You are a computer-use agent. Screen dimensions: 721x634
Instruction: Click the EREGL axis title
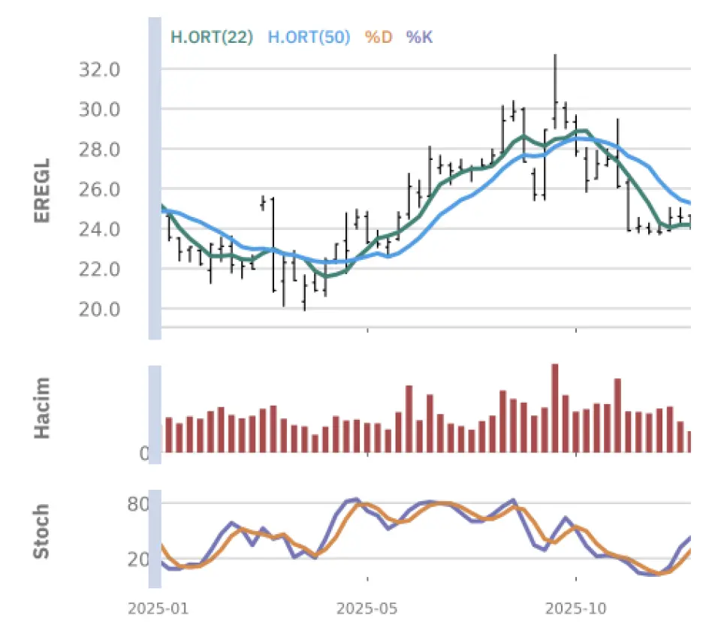click(x=42, y=189)
